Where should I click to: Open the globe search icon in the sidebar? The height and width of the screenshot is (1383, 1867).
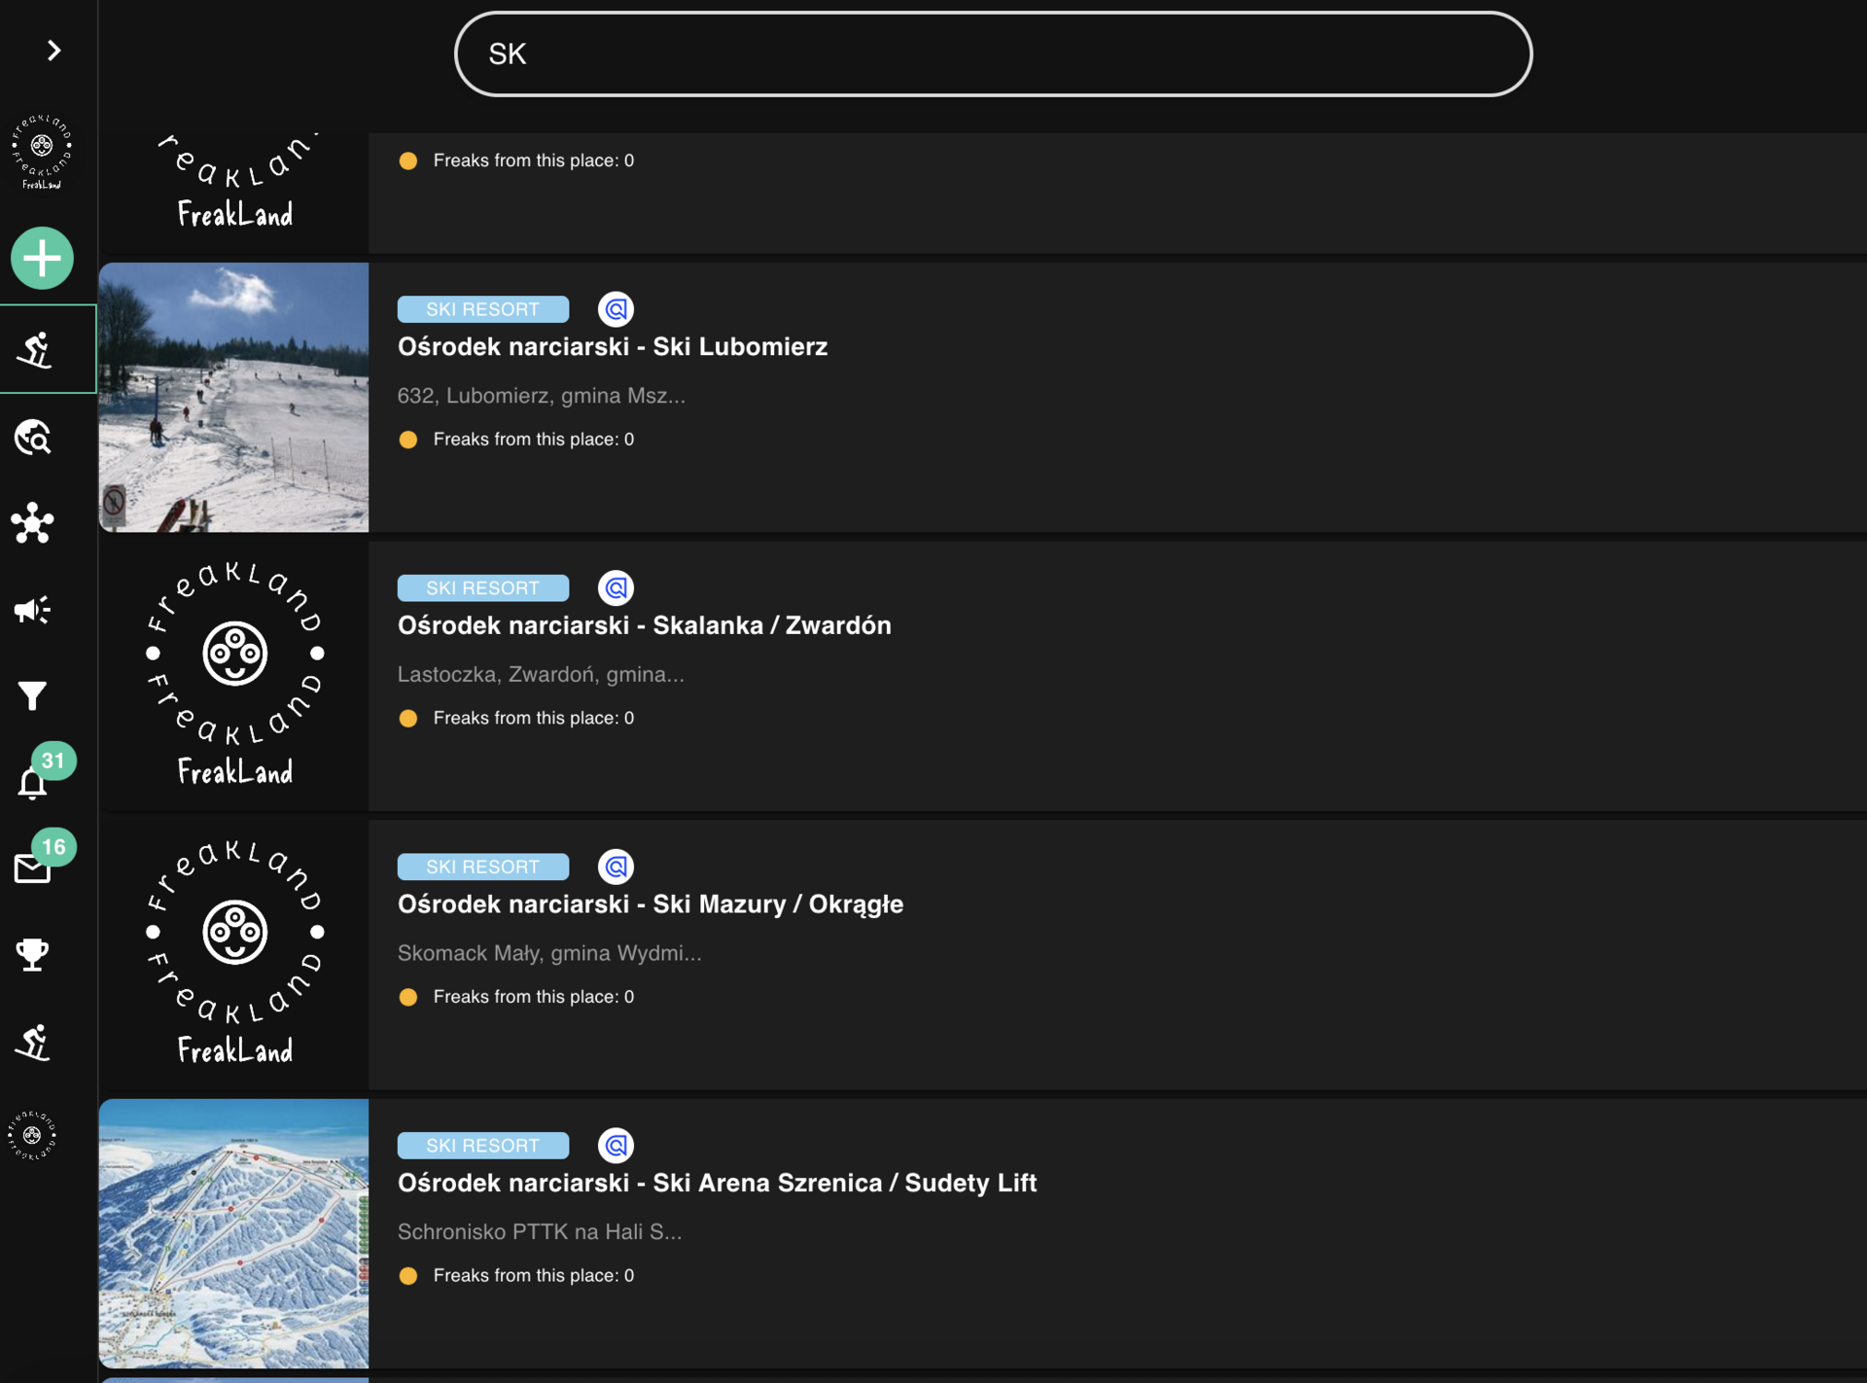(33, 438)
